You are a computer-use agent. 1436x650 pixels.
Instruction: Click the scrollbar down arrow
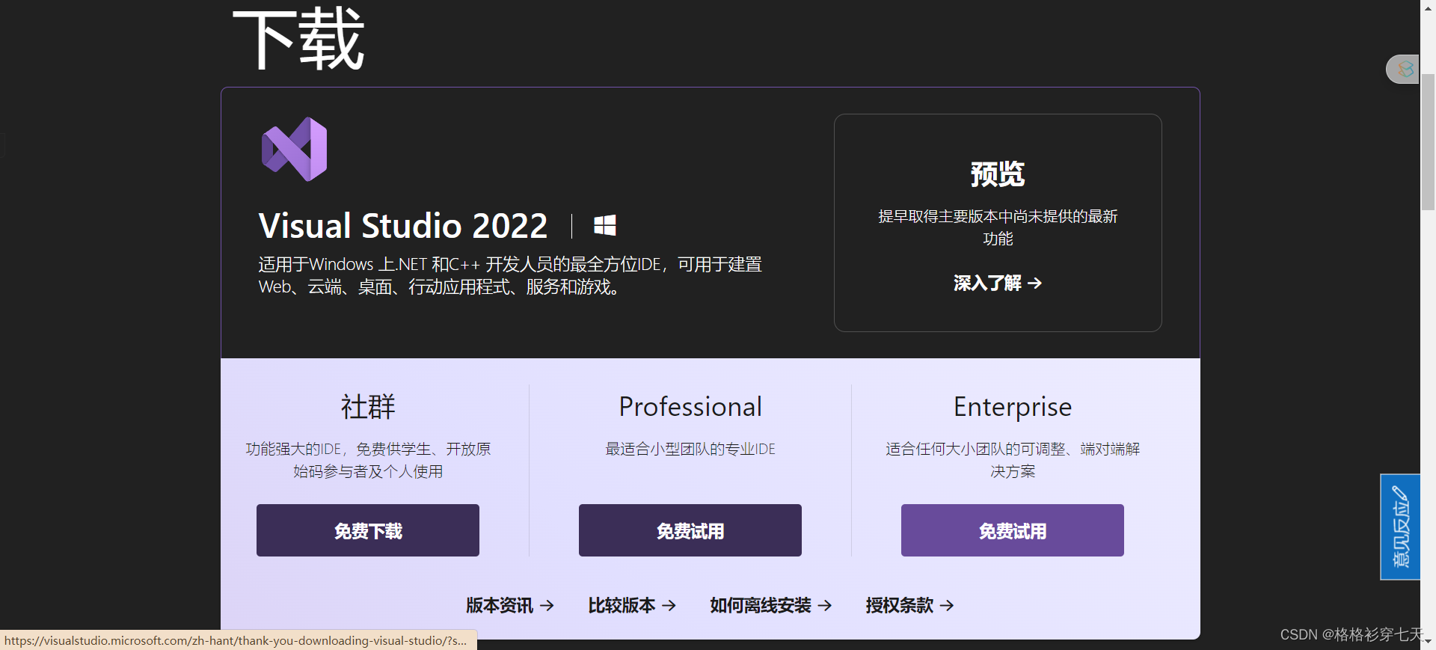(x=1428, y=642)
